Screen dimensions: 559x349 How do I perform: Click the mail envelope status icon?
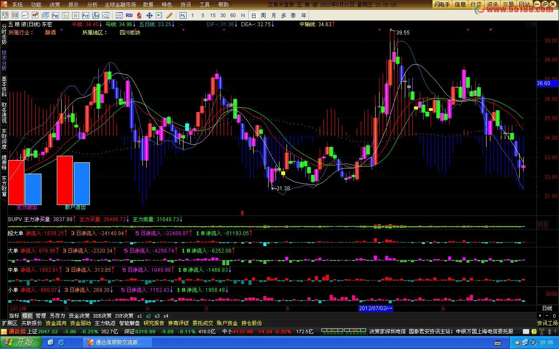click(526, 332)
